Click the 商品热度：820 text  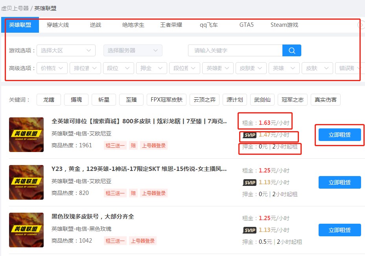(70, 193)
